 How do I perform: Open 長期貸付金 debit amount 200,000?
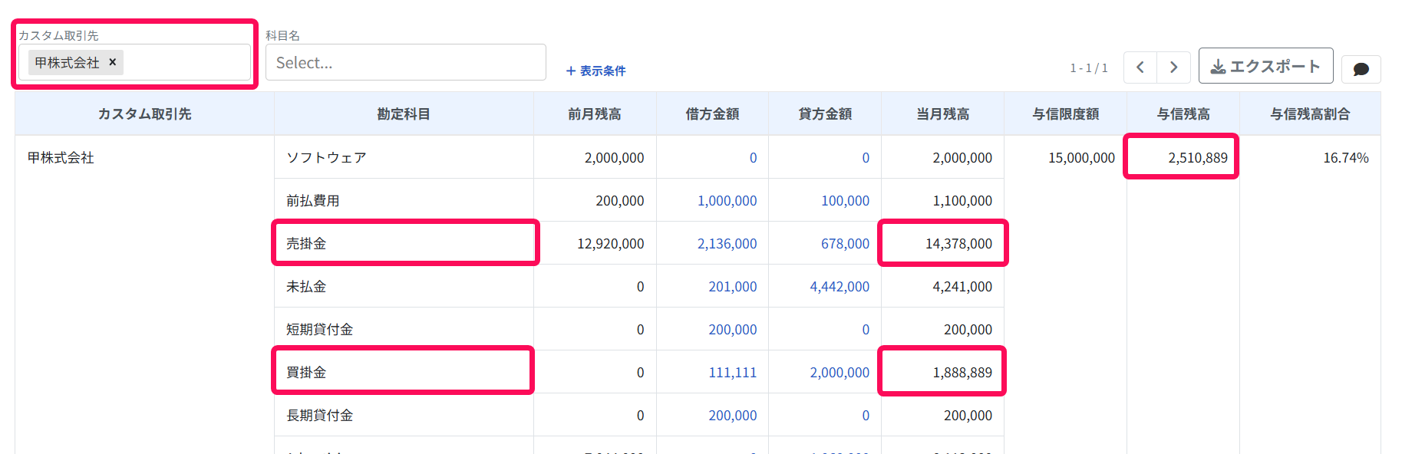click(732, 415)
